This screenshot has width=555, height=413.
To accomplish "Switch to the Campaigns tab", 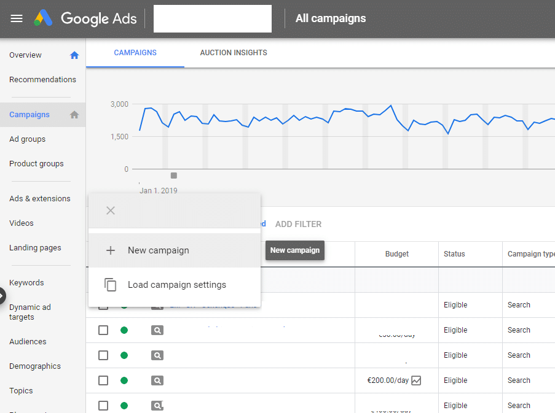I will (135, 53).
